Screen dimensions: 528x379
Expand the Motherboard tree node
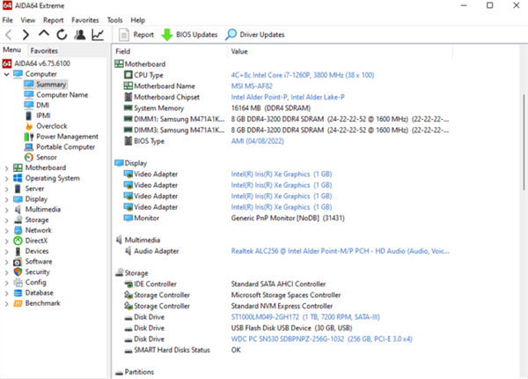(7, 167)
